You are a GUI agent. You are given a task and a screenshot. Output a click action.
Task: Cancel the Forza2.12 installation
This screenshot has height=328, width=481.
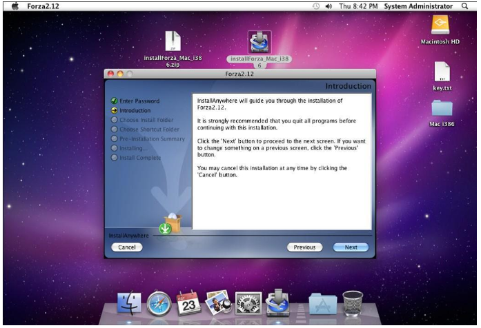pyautogui.click(x=127, y=247)
